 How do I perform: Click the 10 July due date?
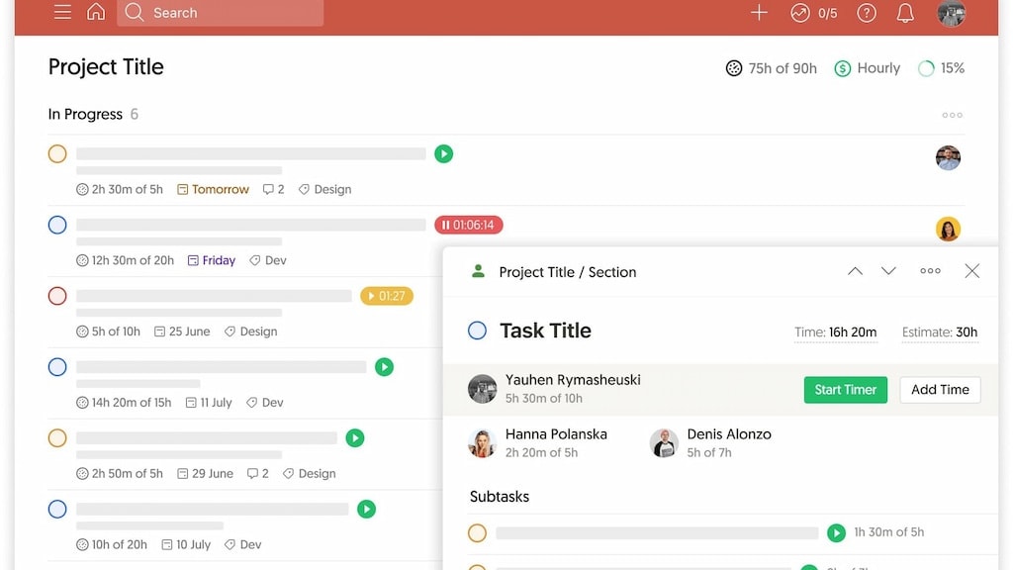[x=186, y=545]
